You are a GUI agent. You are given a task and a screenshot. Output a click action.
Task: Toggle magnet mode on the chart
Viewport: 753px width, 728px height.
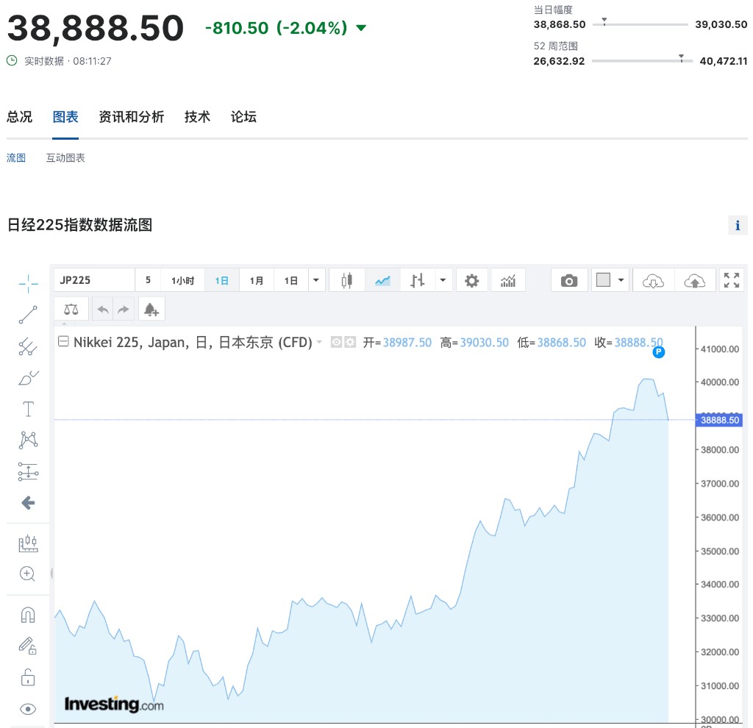click(x=28, y=615)
